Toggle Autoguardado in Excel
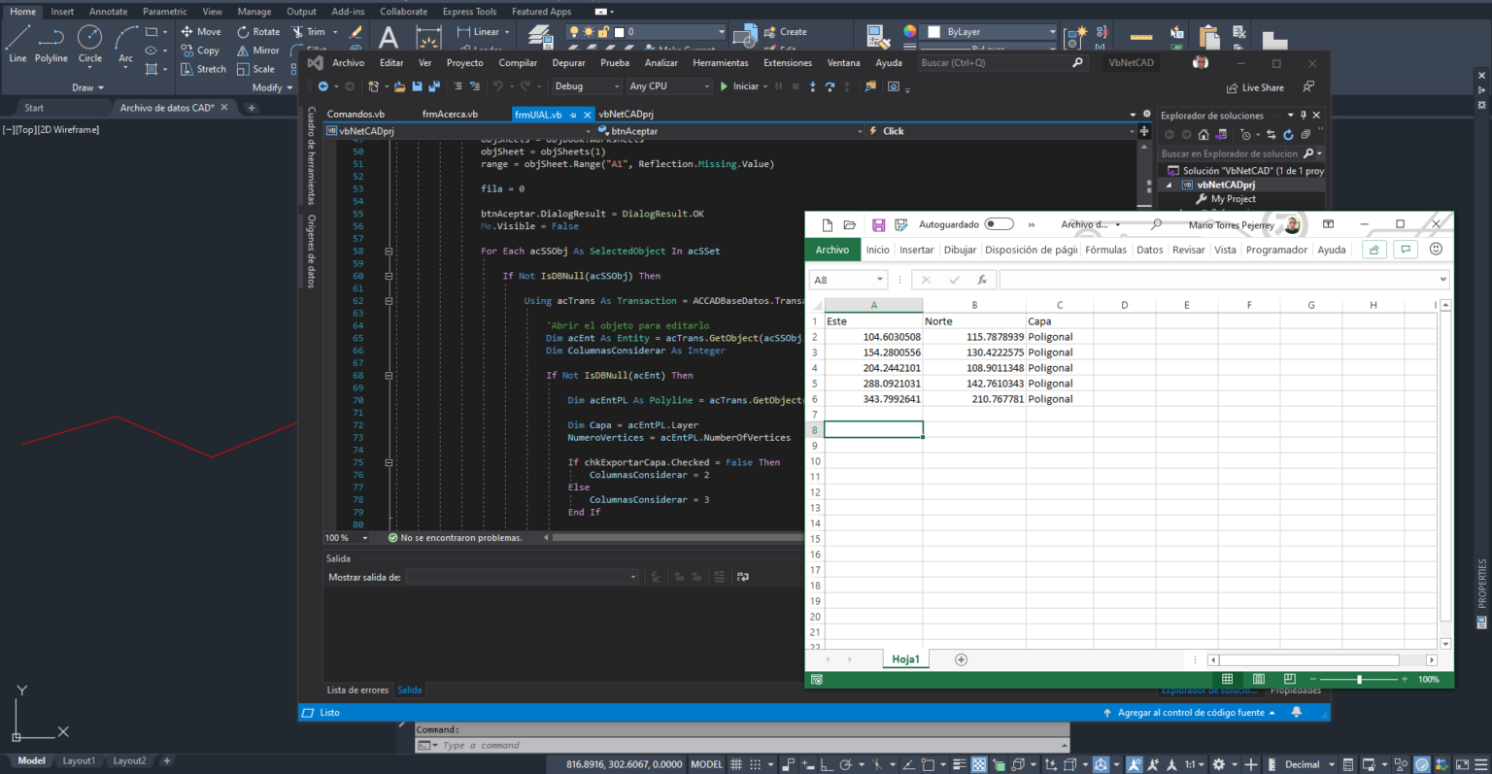Image resolution: width=1492 pixels, height=774 pixels. click(x=1000, y=223)
